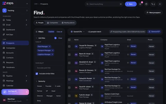The height and width of the screenshot is (104, 166).
Task: Click the Search everything field
Action: click(104, 4)
